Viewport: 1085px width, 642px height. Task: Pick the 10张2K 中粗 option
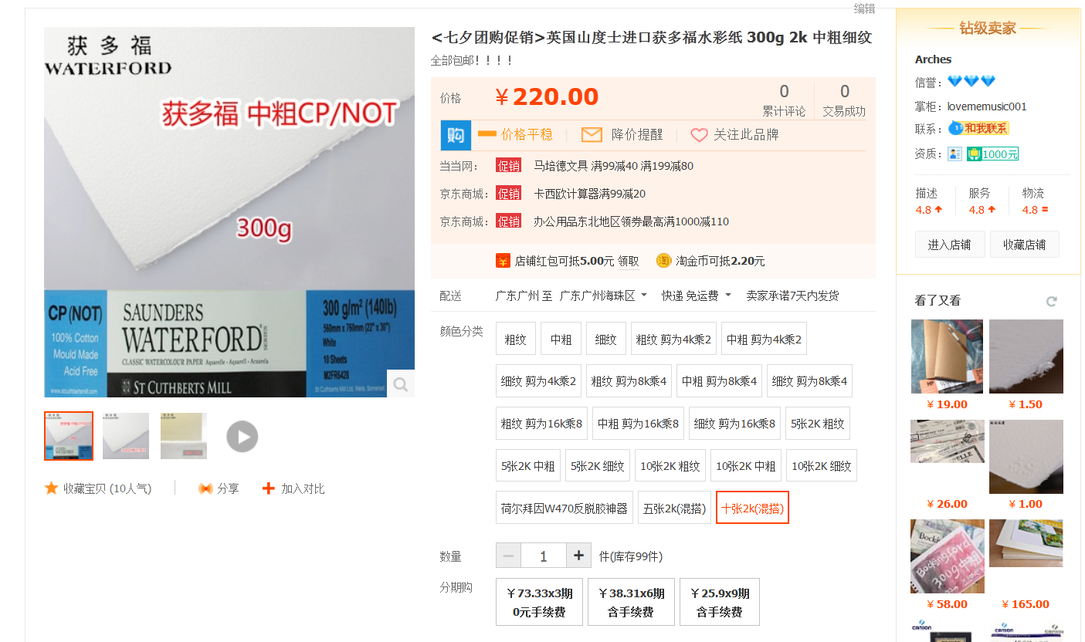click(x=746, y=466)
